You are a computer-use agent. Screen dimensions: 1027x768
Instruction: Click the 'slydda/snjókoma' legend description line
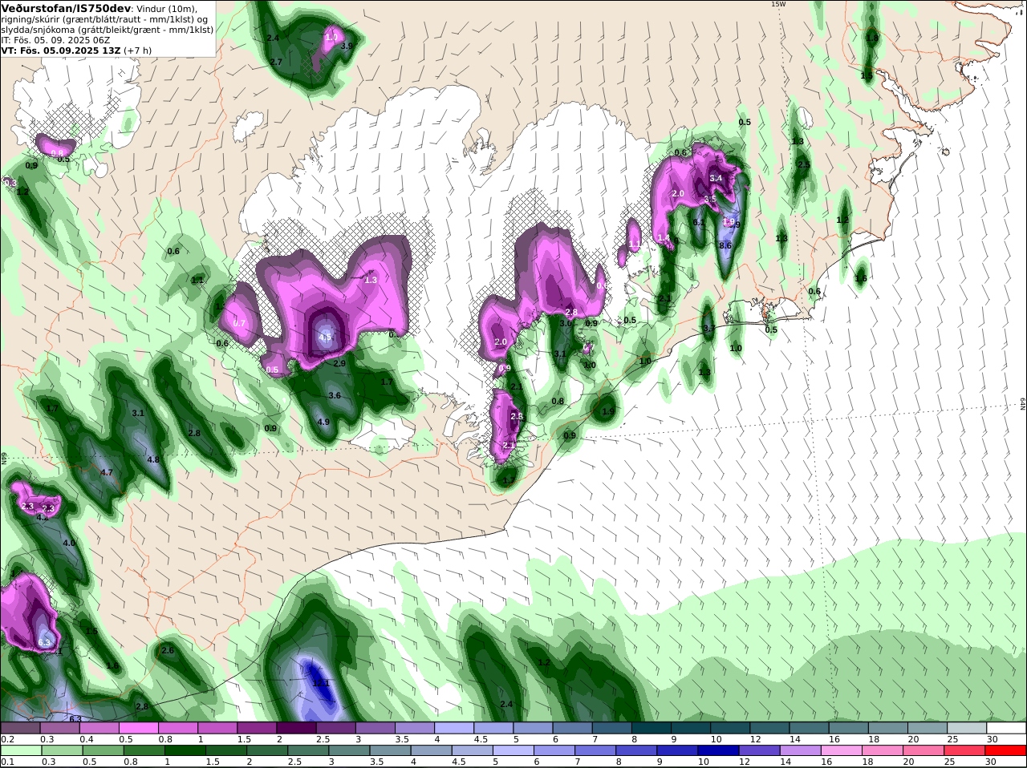pyautogui.click(x=108, y=30)
